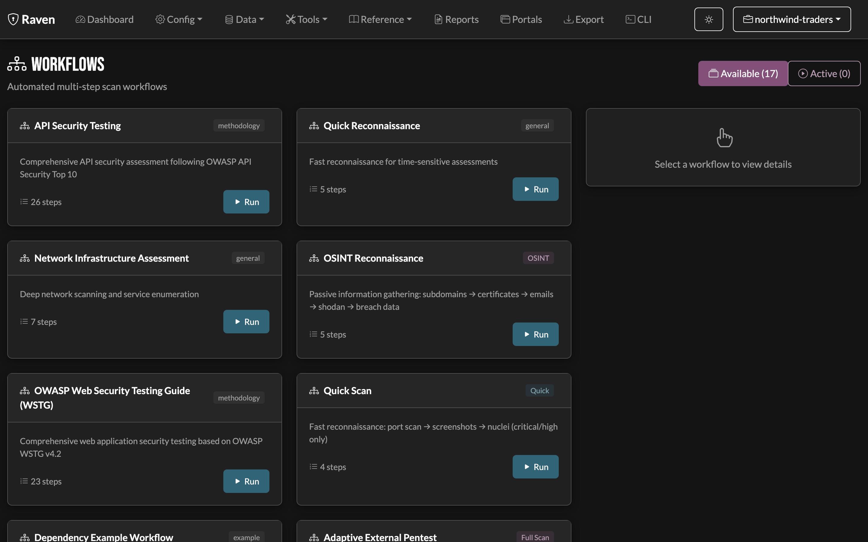Viewport: 868px width, 542px height.
Task: Click the Dependency Example Workflow icon
Action: pos(25,537)
